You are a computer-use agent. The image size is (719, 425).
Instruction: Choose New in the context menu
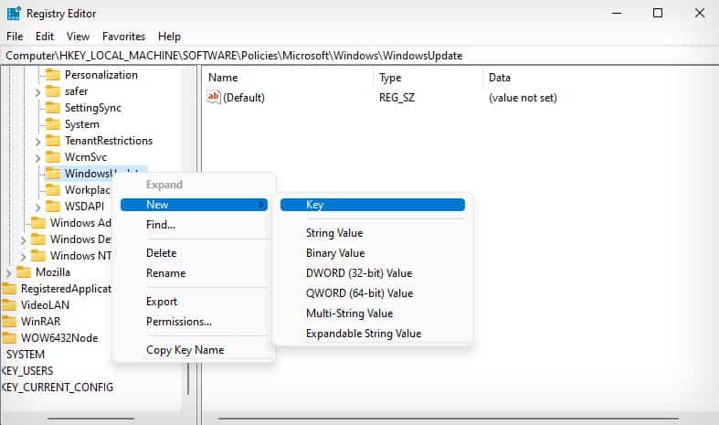pos(194,205)
